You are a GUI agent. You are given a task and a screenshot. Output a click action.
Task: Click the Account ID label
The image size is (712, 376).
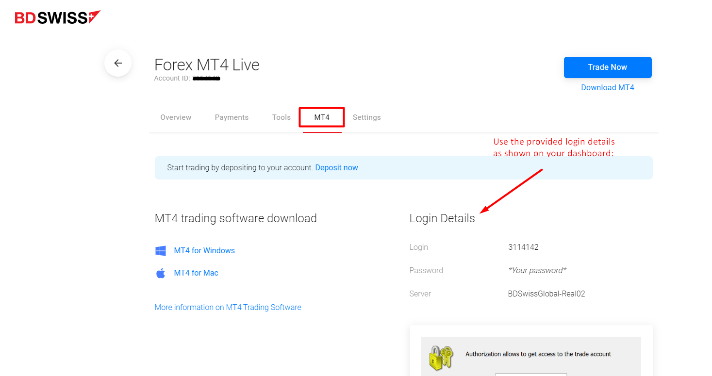(x=172, y=78)
